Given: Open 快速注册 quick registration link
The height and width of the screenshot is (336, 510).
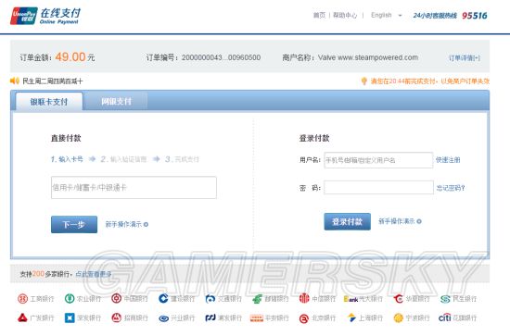Looking at the screenshot, I should [x=448, y=160].
